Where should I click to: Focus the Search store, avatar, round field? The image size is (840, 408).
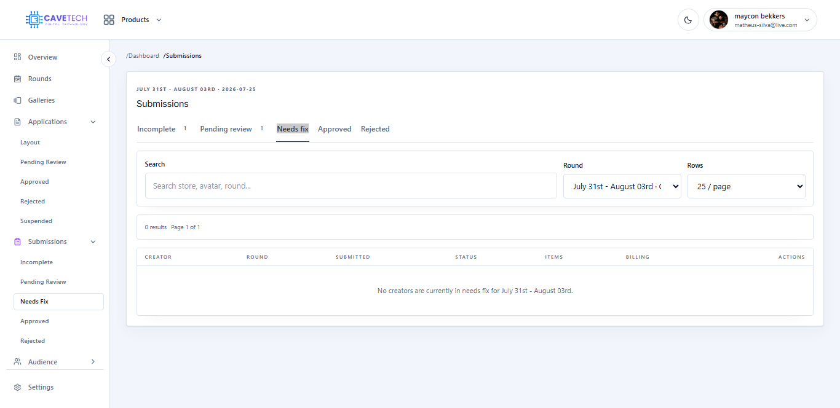(x=351, y=186)
